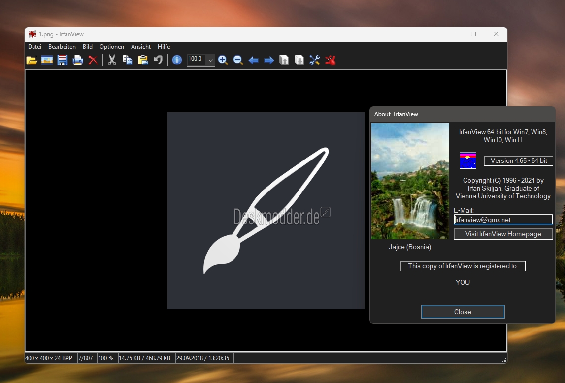Undo the last action with the arrow icon
The height and width of the screenshot is (383, 565).
pyautogui.click(x=158, y=60)
